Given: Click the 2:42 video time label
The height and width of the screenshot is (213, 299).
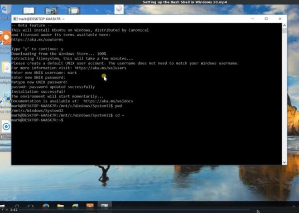Looking at the screenshot, I should click(14, 210).
